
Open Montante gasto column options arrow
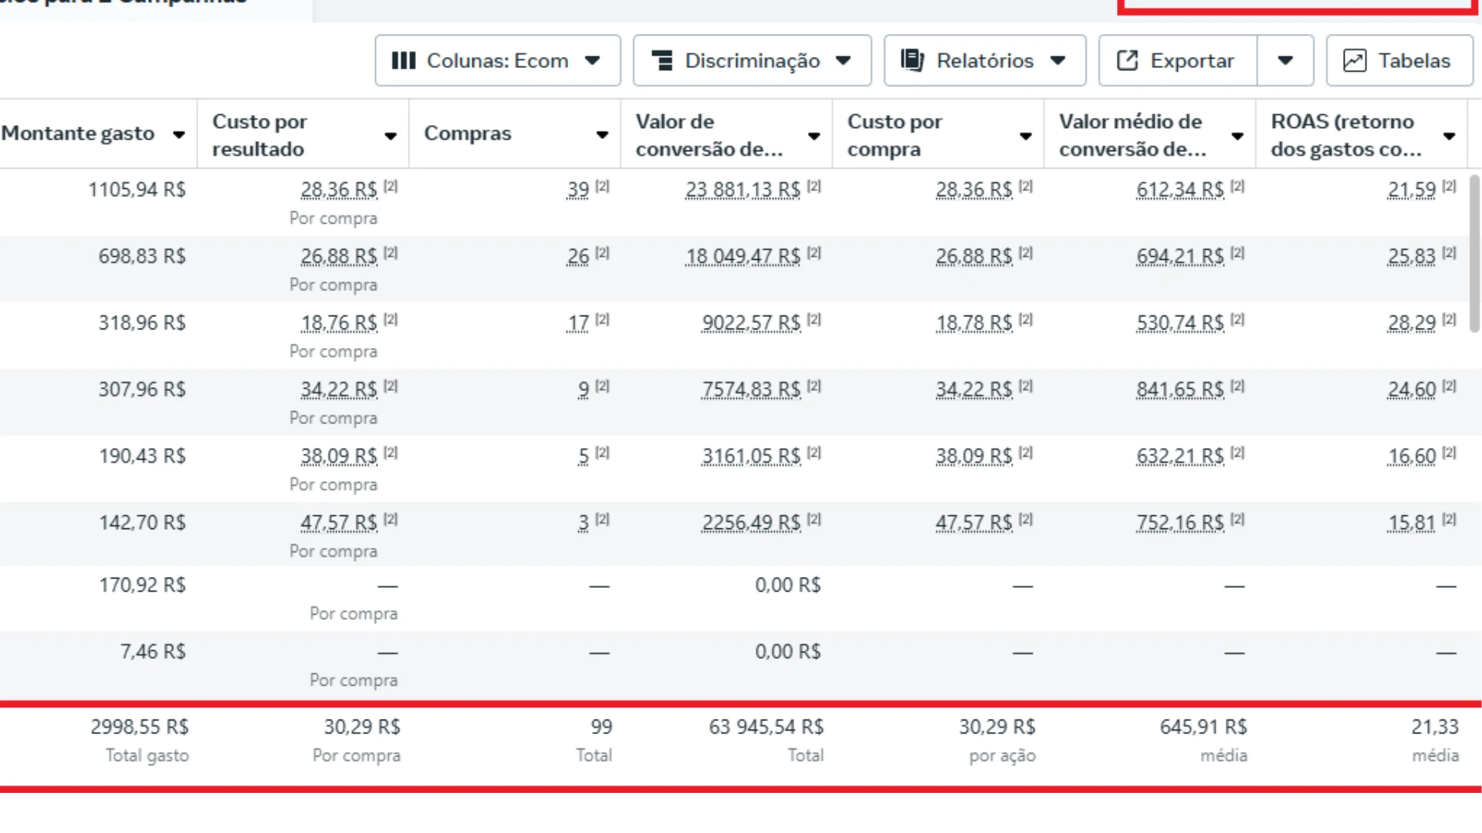(x=179, y=135)
